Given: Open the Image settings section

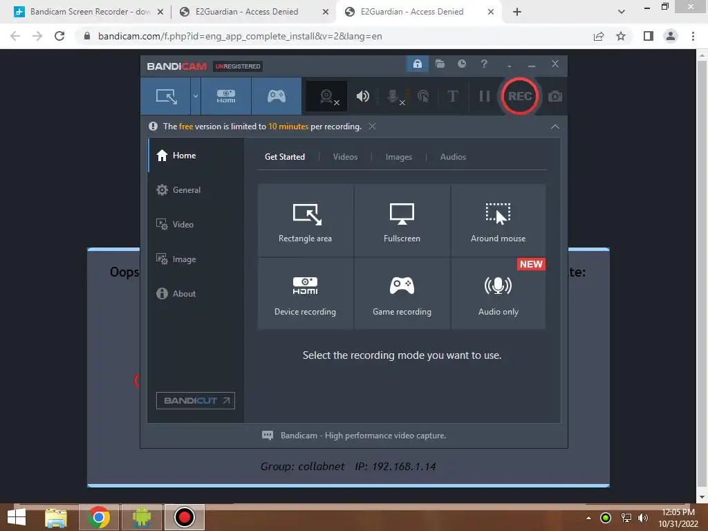Looking at the screenshot, I should coord(196,259).
